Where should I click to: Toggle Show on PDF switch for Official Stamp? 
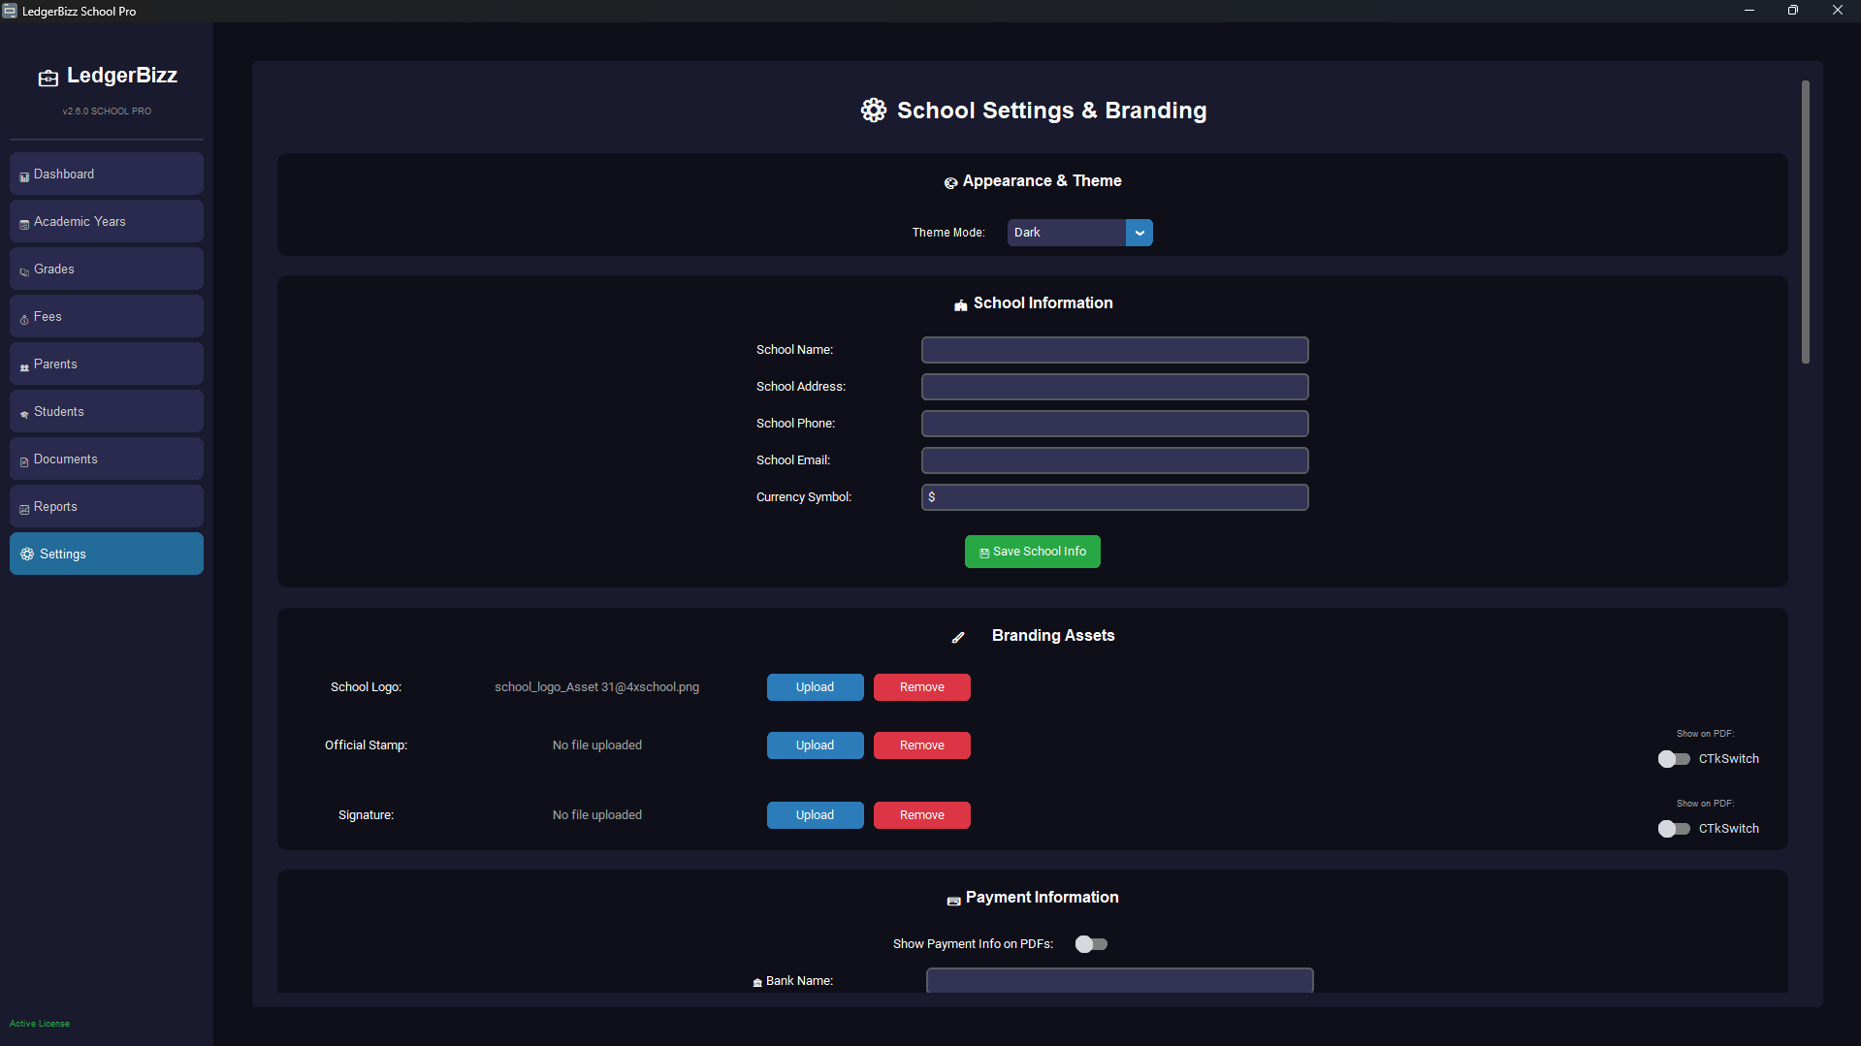[x=1674, y=759]
